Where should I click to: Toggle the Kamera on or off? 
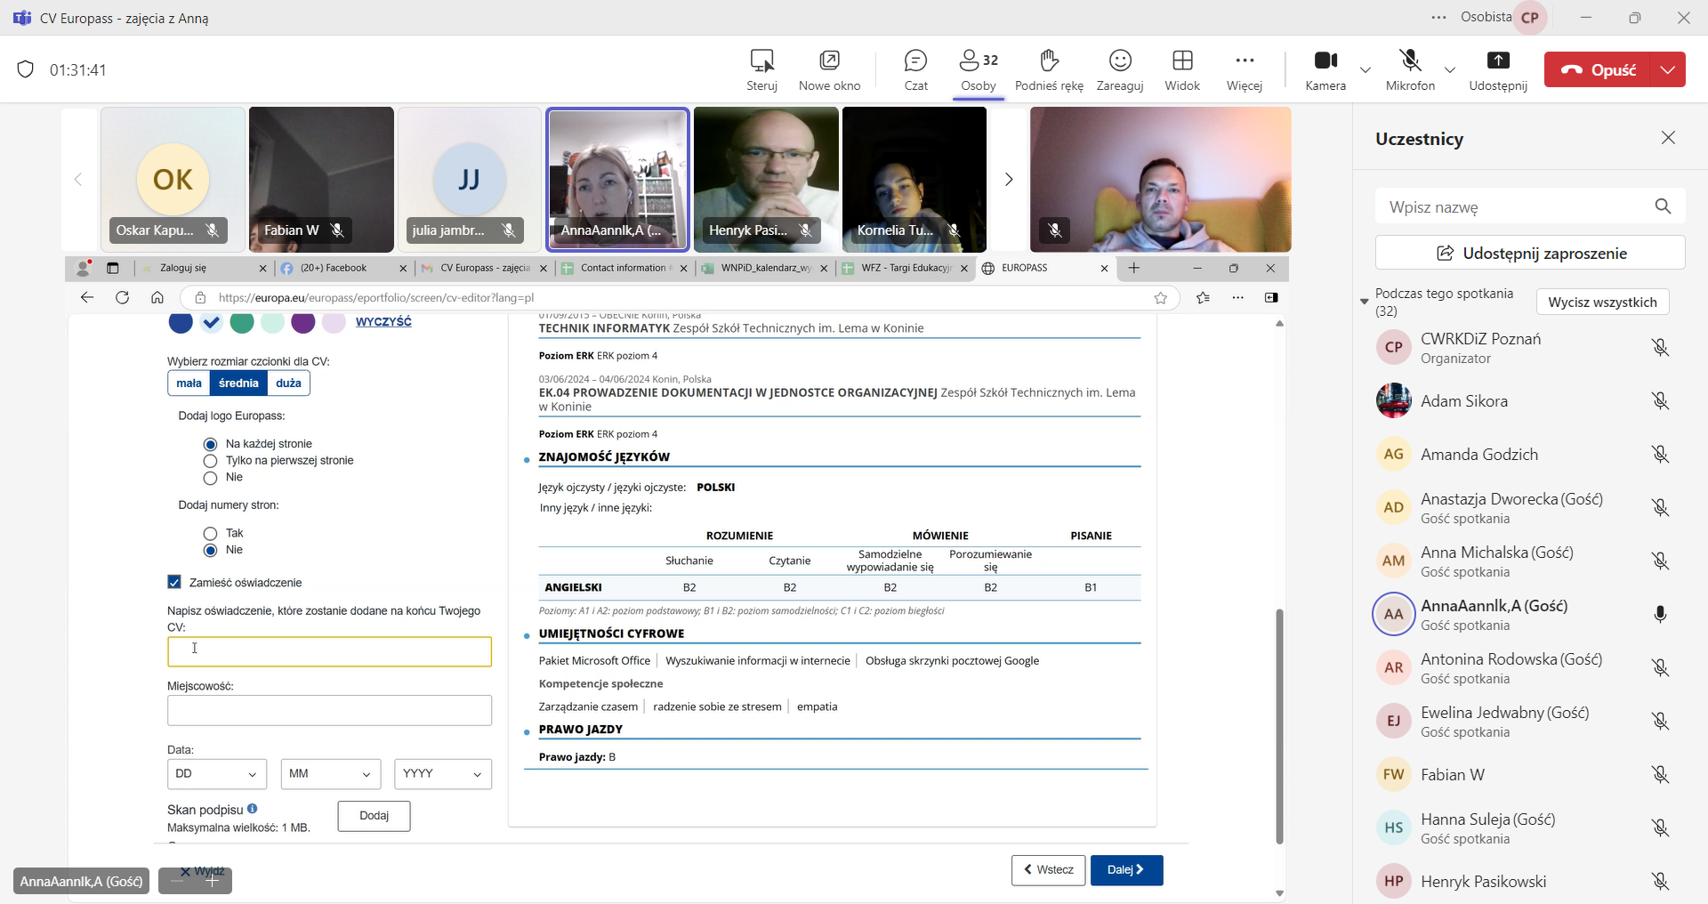click(x=1325, y=69)
